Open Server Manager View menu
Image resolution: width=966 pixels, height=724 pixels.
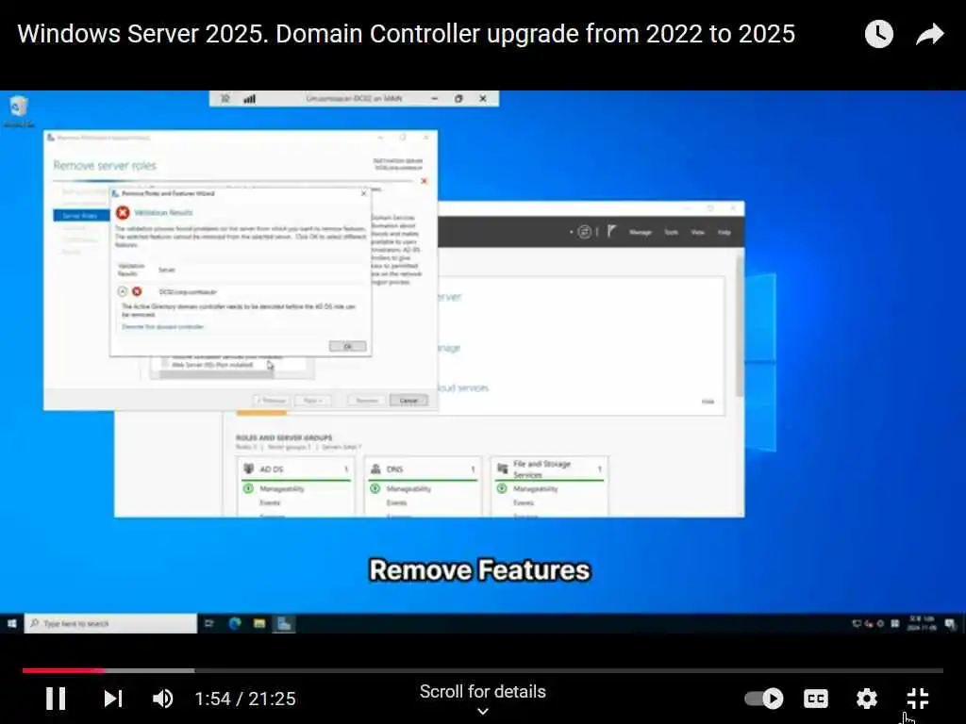(x=697, y=232)
